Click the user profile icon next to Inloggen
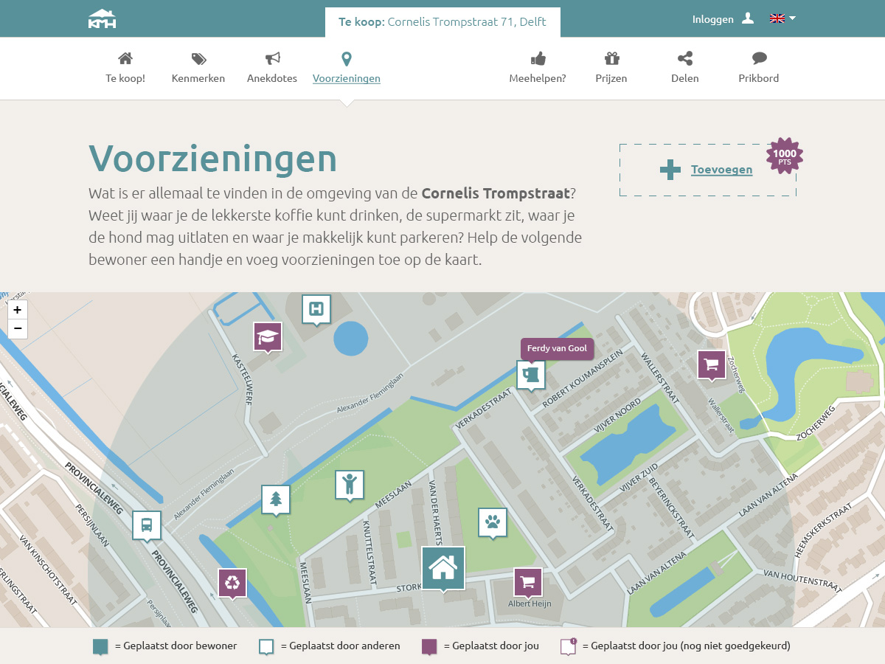This screenshot has height=664, width=885. tap(748, 18)
